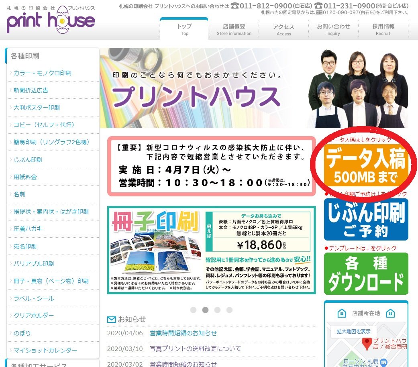Click the プリントハウス hero banner image
Viewport: 418px width, 367px height.
pos(254,88)
